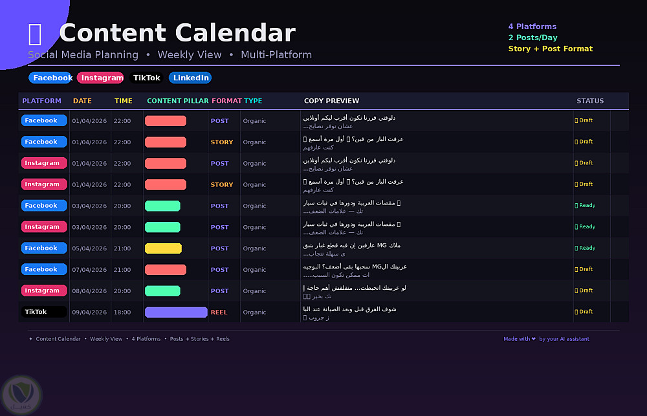Click the Facebook badge in the 05/04/2026 row
This screenshot has height=416, width=647.
point(44,248)
